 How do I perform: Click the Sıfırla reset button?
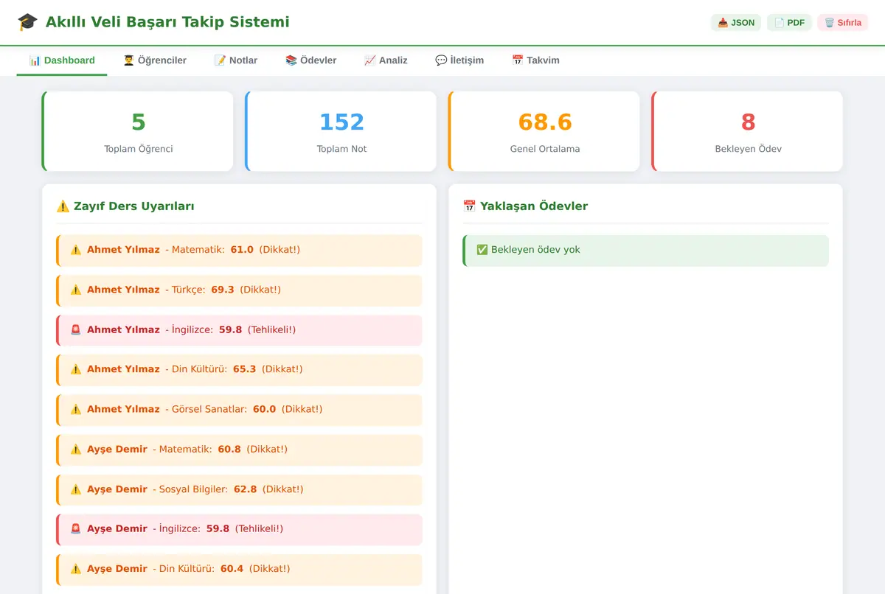(843, 23)
